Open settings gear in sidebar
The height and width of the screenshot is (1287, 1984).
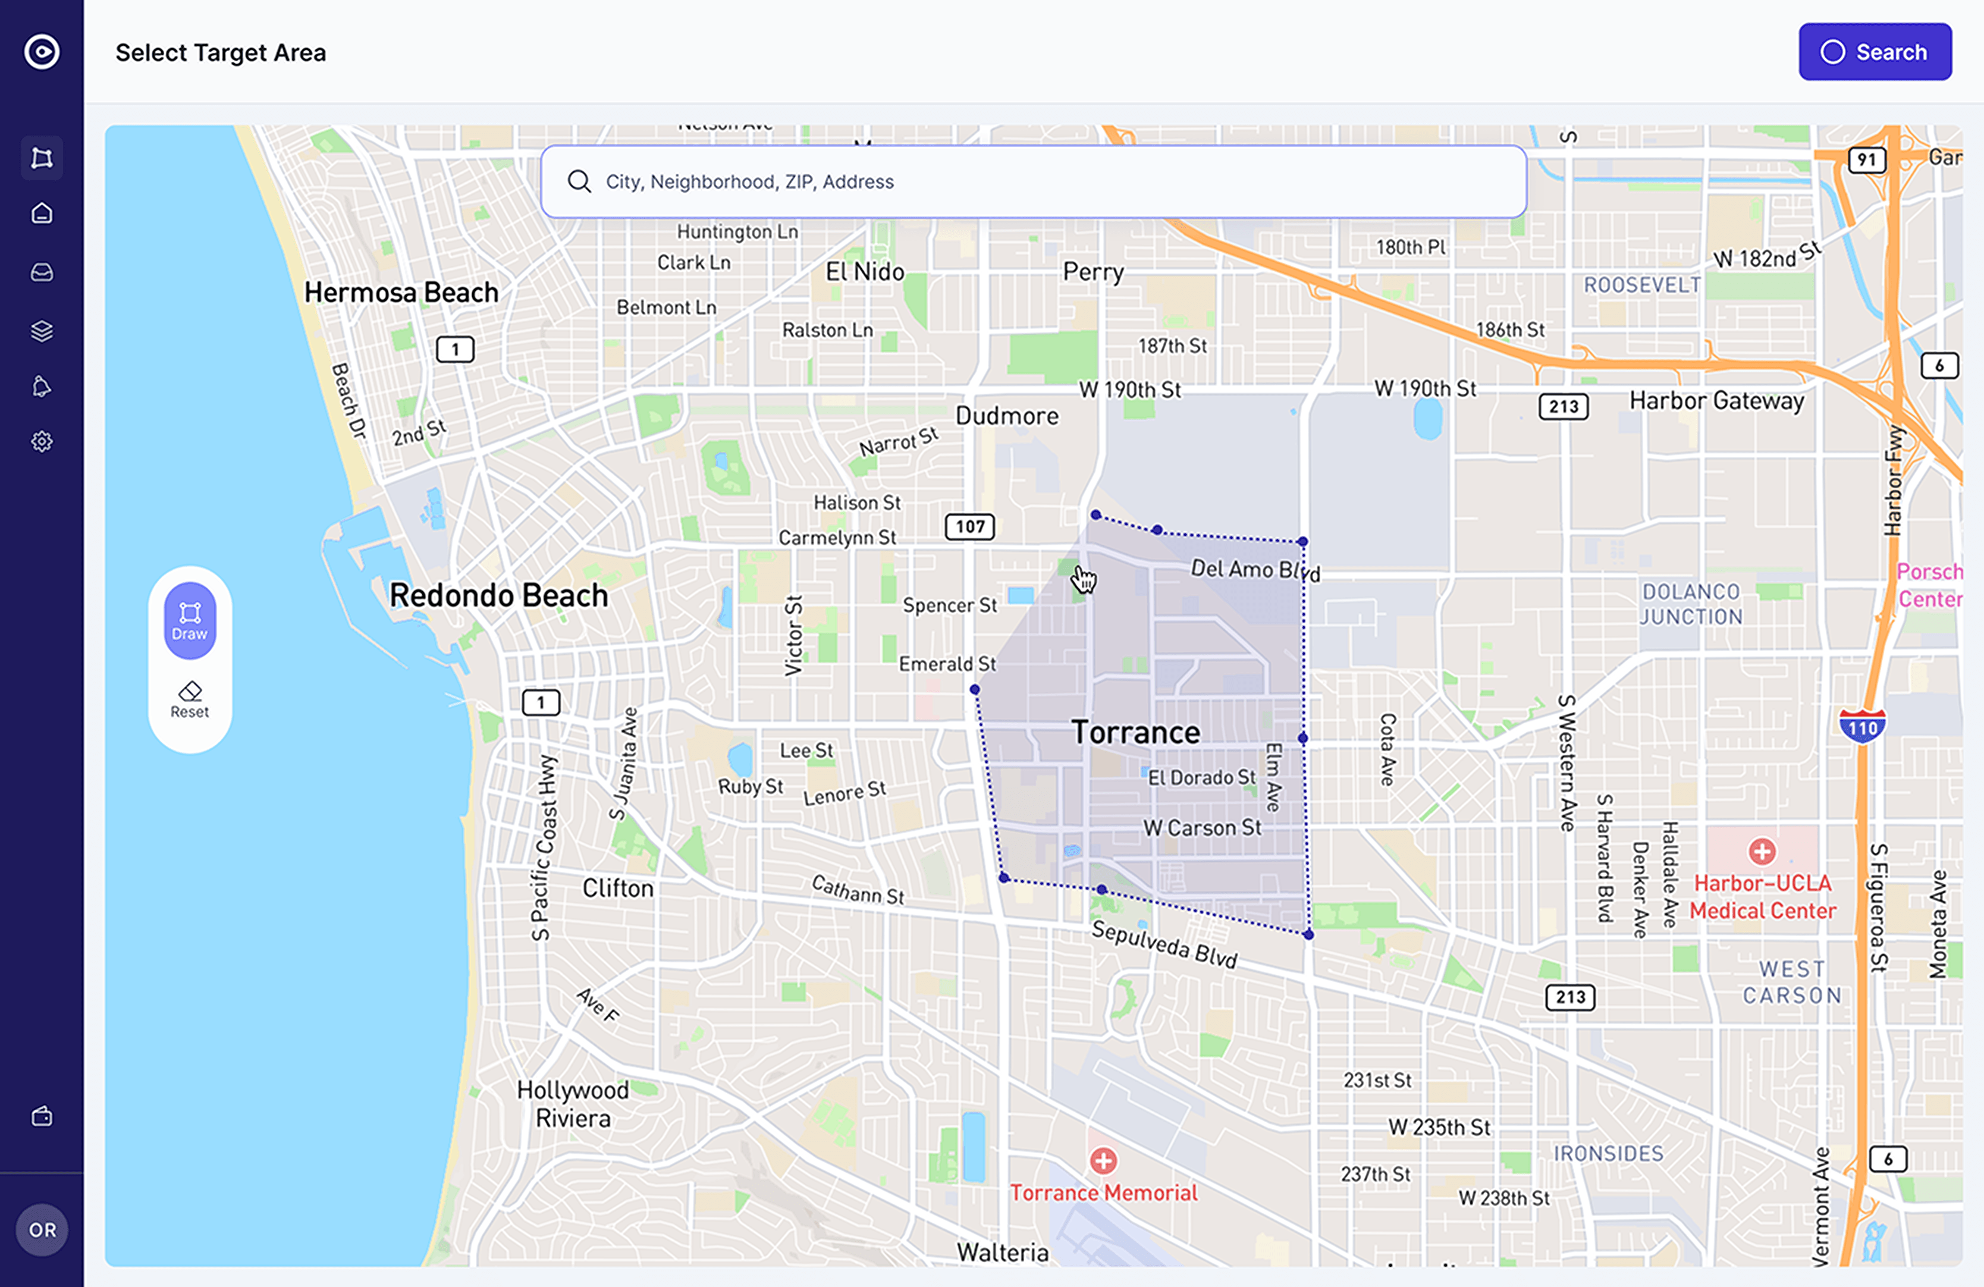coord(42,441)
